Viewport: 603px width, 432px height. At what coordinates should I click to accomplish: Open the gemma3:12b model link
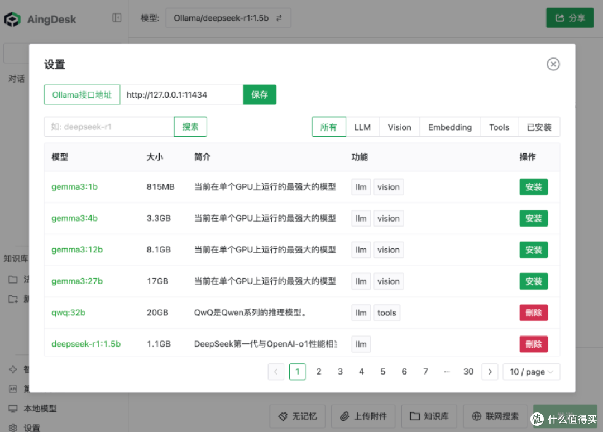[x=77, y=250]
